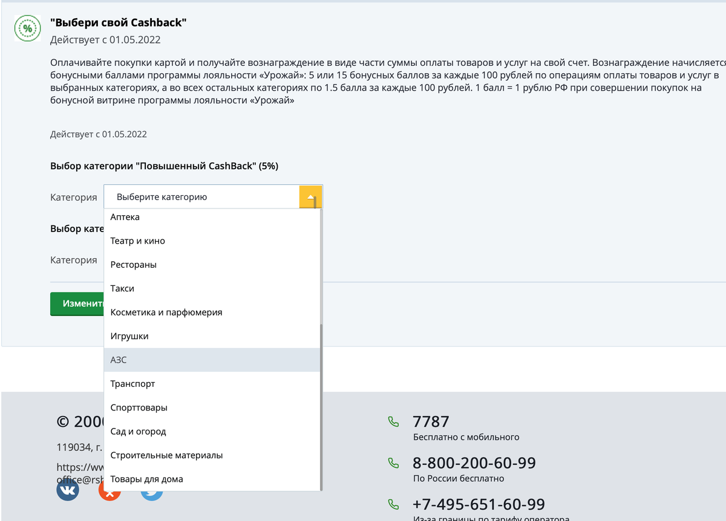Choose 'Товары для дома' category
Viewport: 726px width, 521px height.
tap(212, 479)
